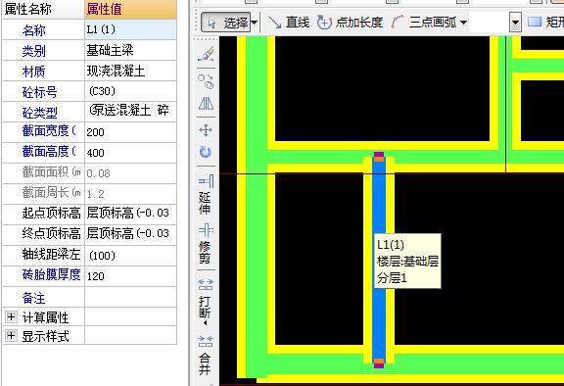This screenshot has height=386, width=564.
Task: Open the empty combo box dropdown in the toolbar
Action: coord(516,23)
